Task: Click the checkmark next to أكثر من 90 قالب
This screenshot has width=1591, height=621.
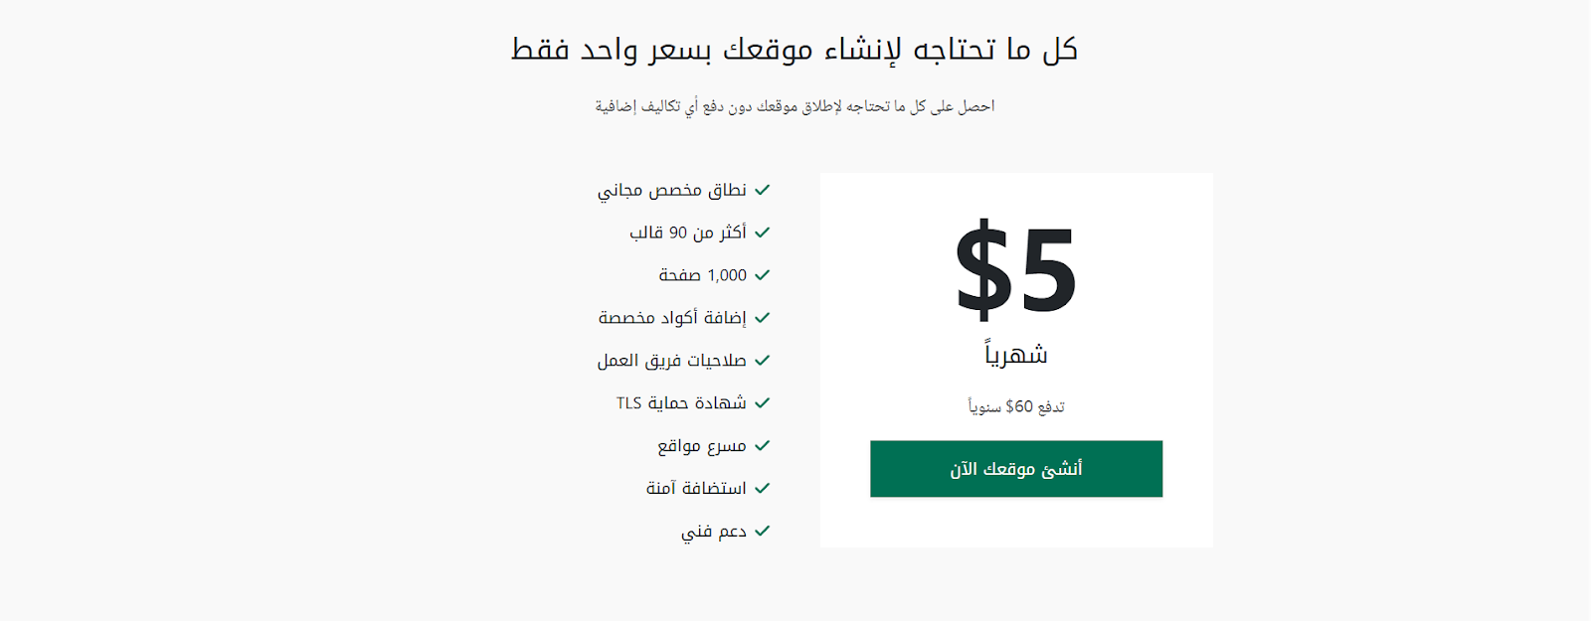Action: coord(763,233)
